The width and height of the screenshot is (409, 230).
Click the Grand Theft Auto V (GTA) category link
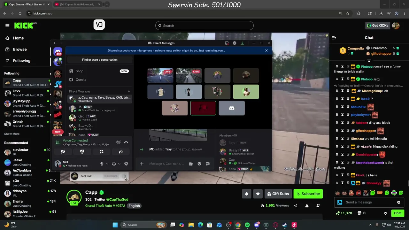click(x=105, y=206)
